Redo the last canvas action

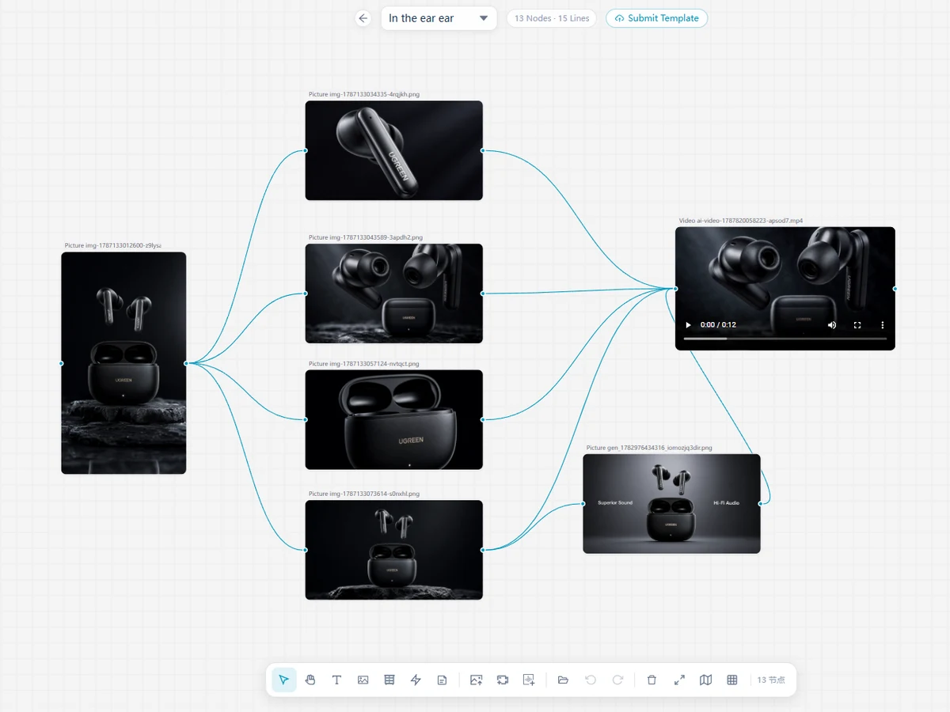click(618, 680)
